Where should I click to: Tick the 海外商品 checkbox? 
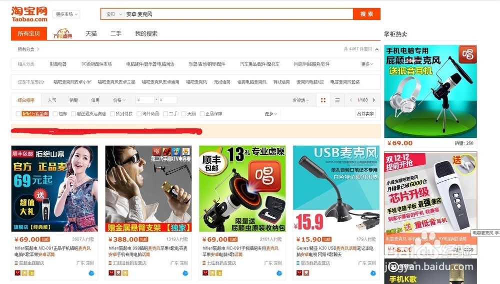138,114
